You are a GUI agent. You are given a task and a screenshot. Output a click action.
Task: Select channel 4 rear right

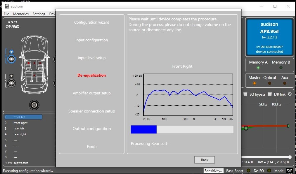pos(23,134)
